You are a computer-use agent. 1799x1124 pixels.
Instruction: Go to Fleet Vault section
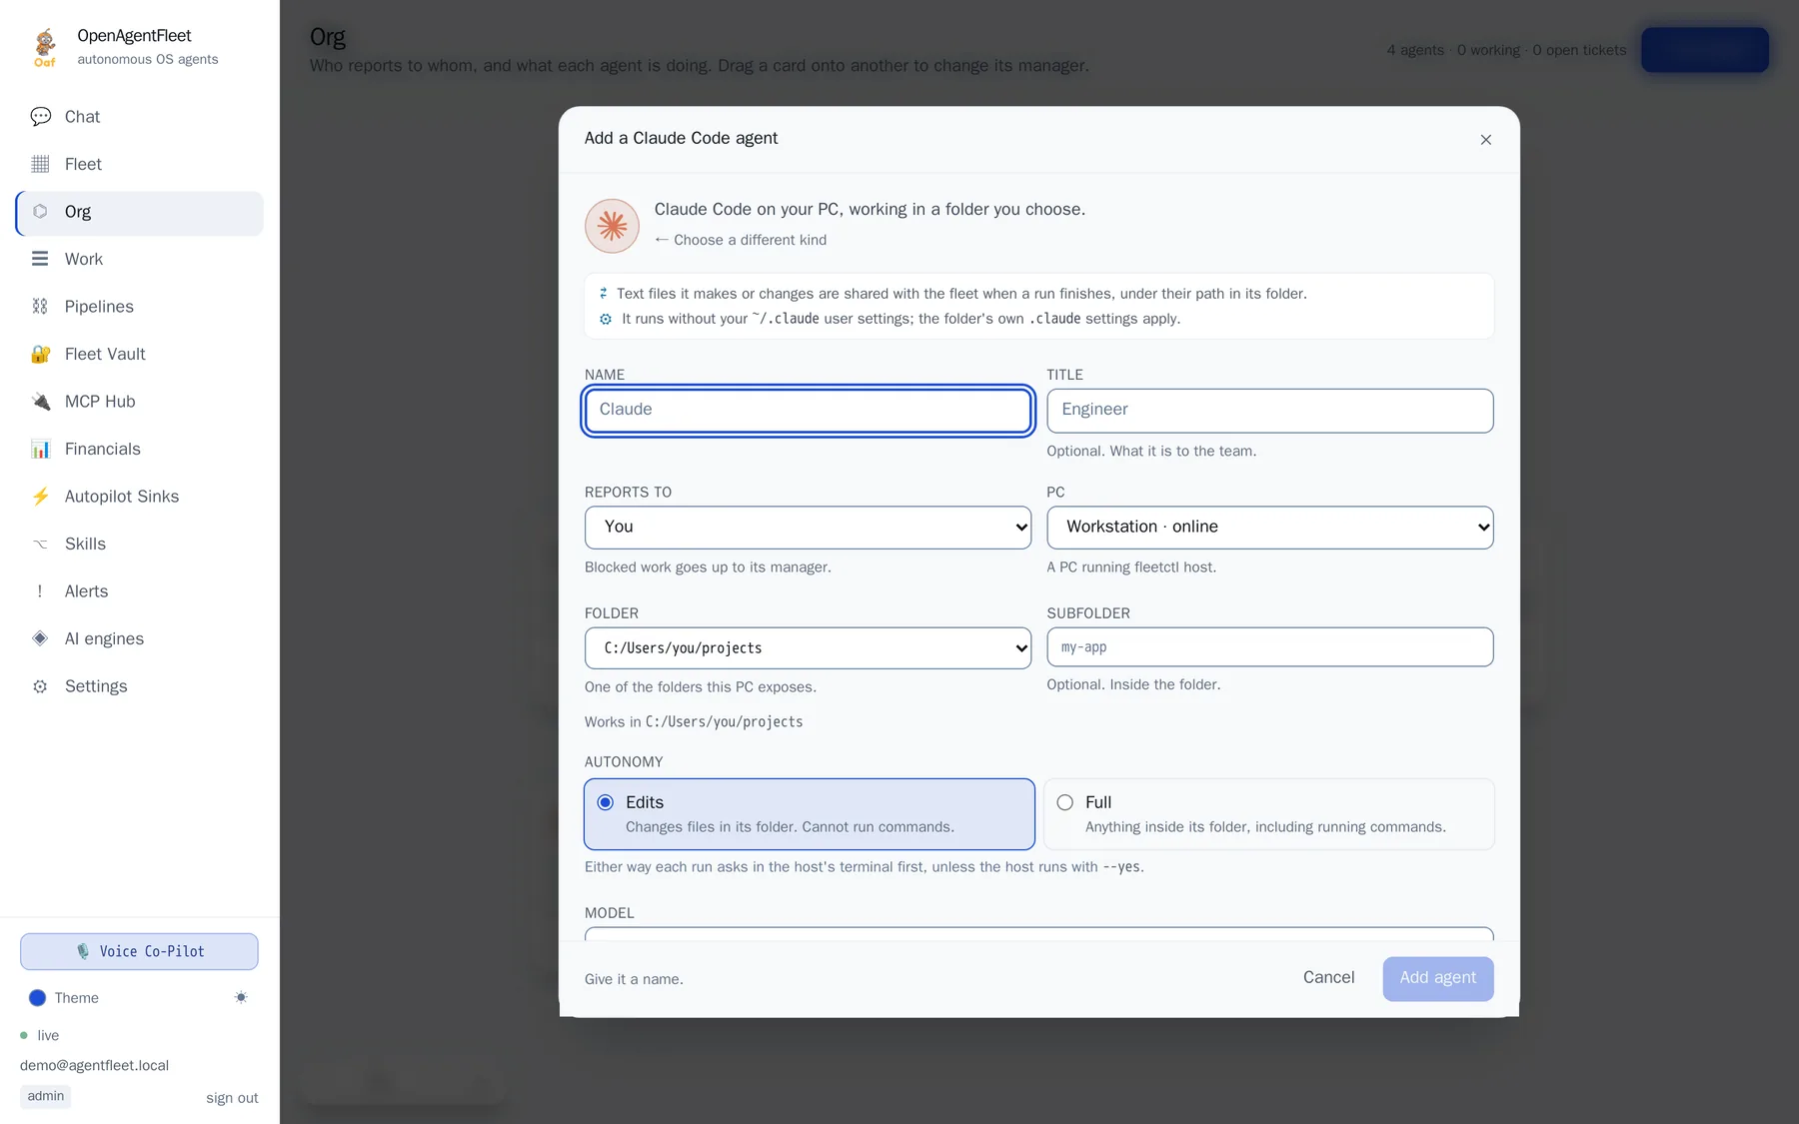140,354
